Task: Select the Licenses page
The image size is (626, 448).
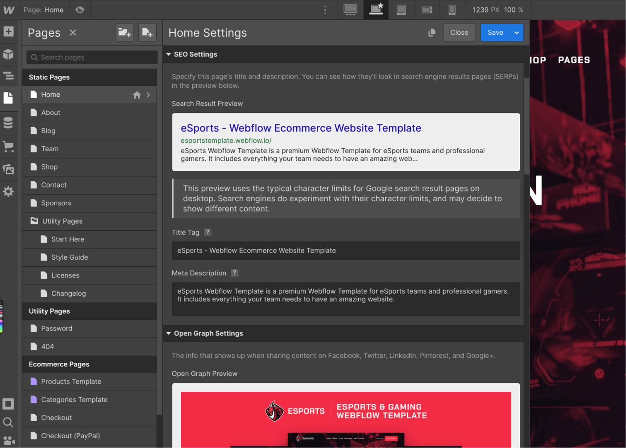Action: [x=89, y=276]
